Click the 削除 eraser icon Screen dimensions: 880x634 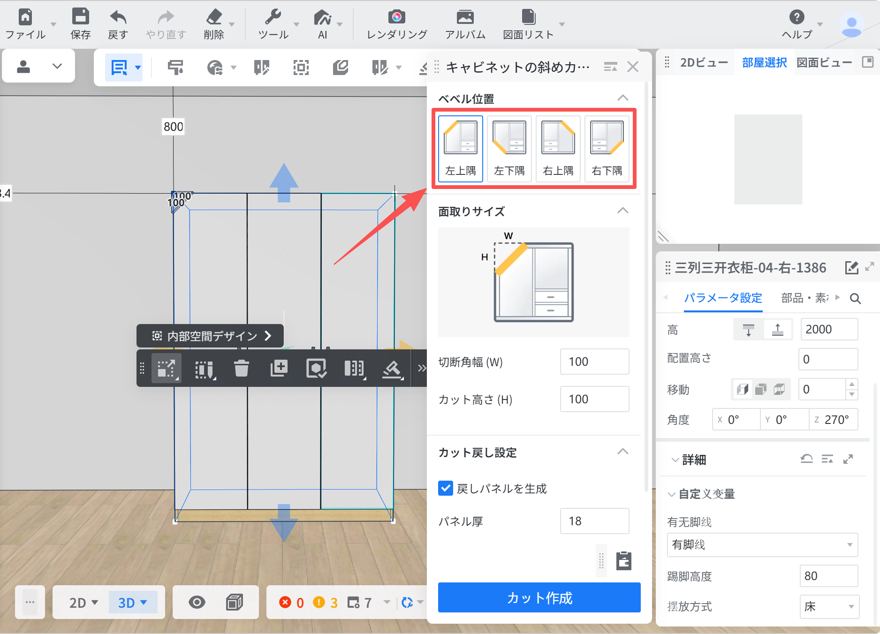click(x=214, y=17)
